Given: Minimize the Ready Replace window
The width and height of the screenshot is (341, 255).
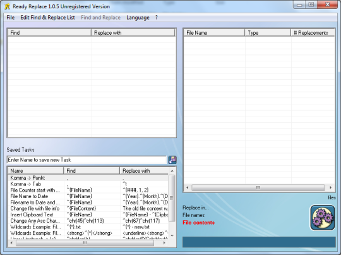Looking at the screenshot, I should (x=300, y=4).
